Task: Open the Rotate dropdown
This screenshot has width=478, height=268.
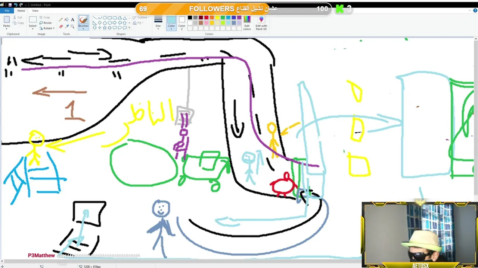Action: point(47,28)
